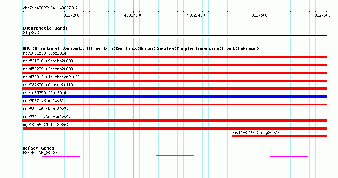Select the nsv521700 red loss bar
This screenshot has width=338, height=178.
(x=175, y=65)
